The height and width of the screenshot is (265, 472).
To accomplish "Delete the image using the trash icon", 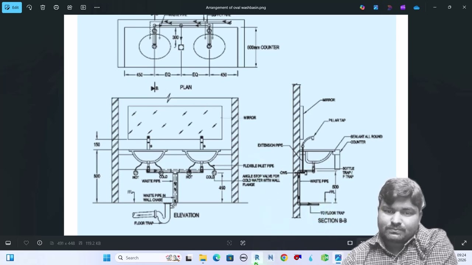I will 43,7.
